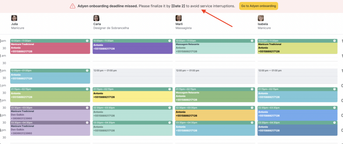The image size is (343, 144).
Task: Click Julia's profile avatar
Action: (x=14, y=18)
